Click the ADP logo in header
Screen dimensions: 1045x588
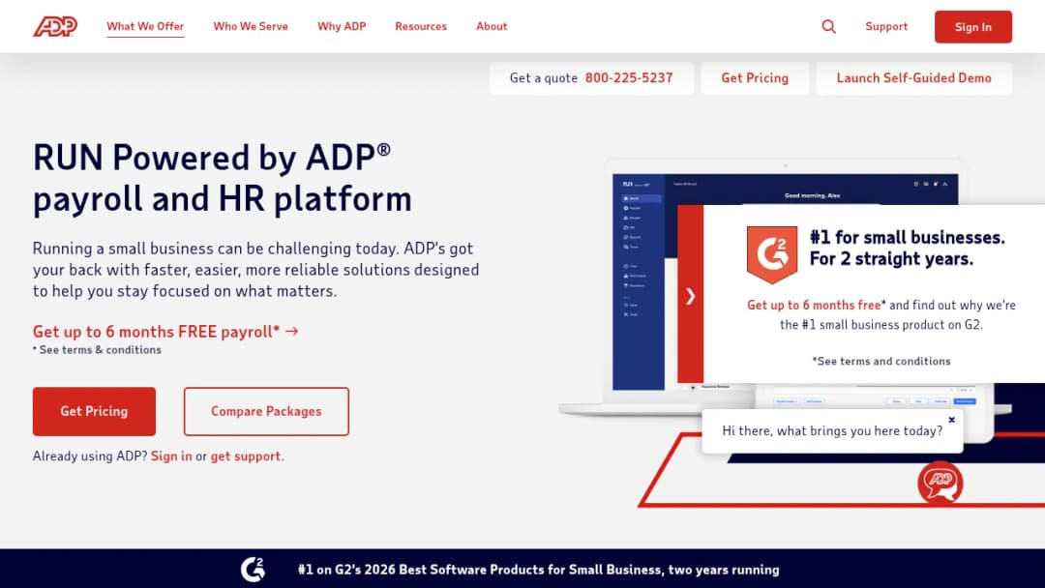[55, 27]
